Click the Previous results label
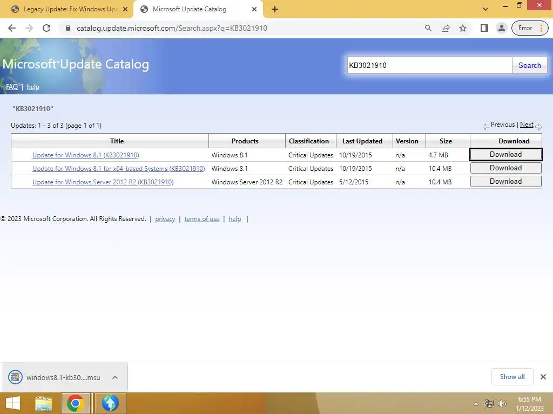 coord(503,125)
